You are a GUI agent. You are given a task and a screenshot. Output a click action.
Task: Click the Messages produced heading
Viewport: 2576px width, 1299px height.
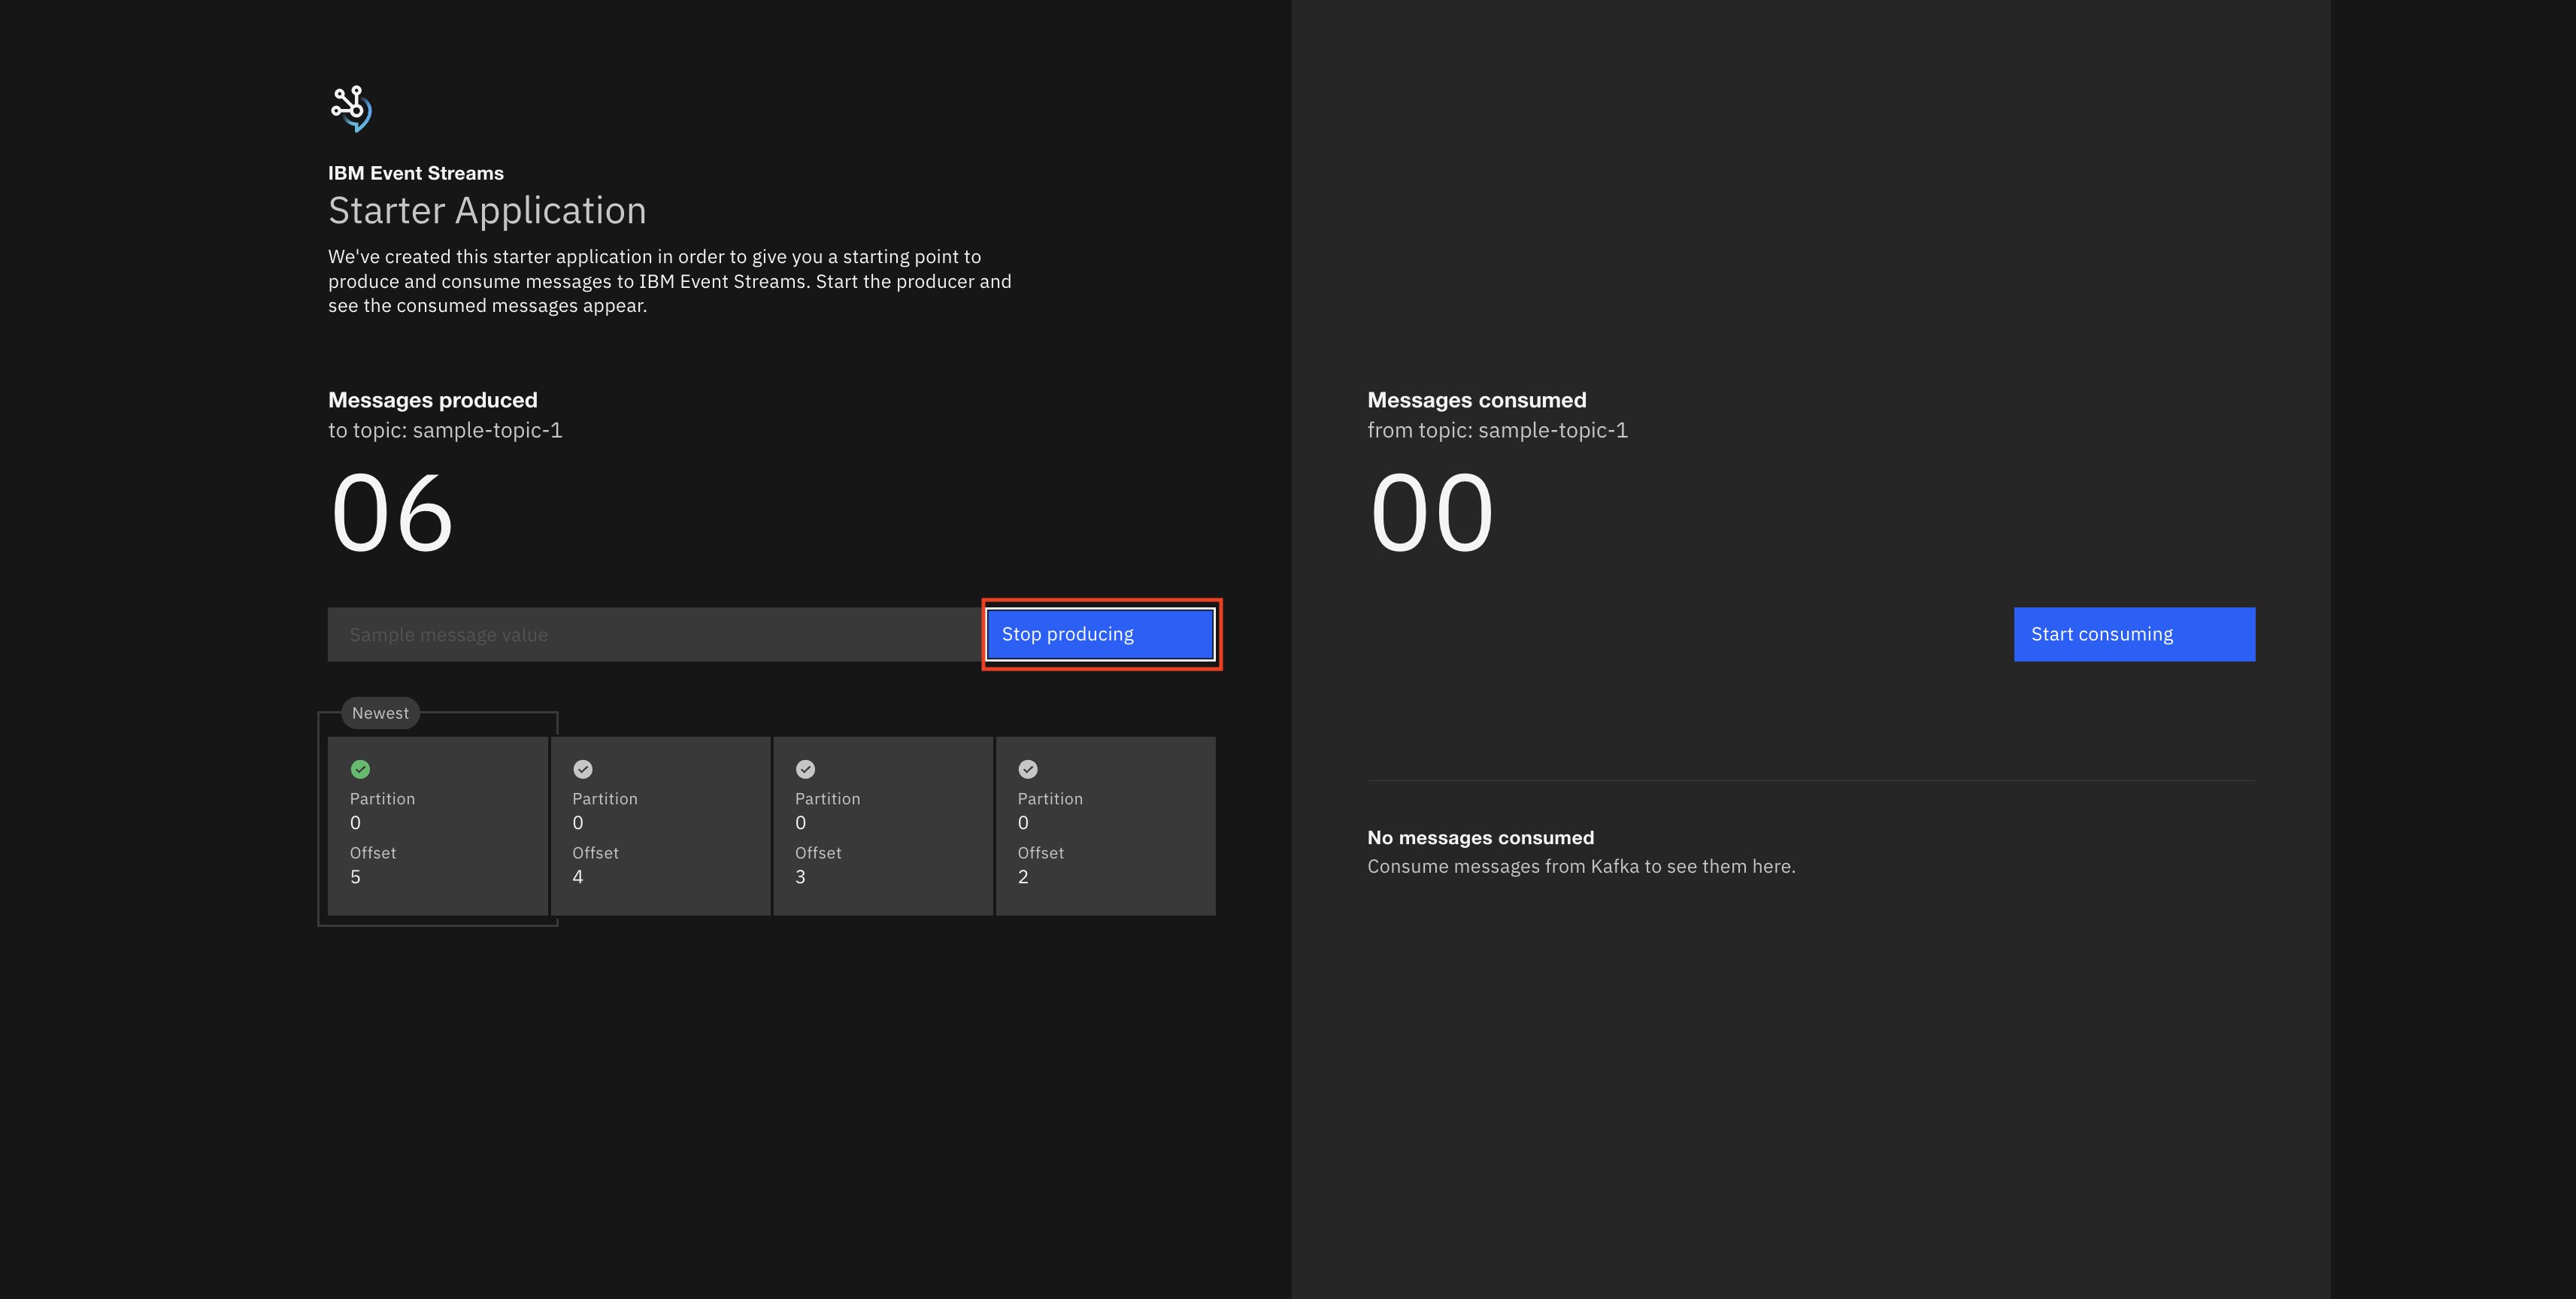433,400
